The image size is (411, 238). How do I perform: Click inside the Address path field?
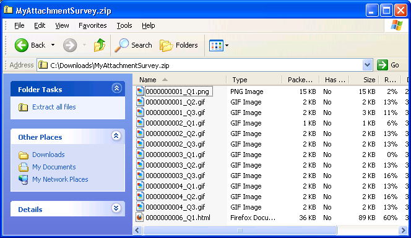click(x=204, y=65)
